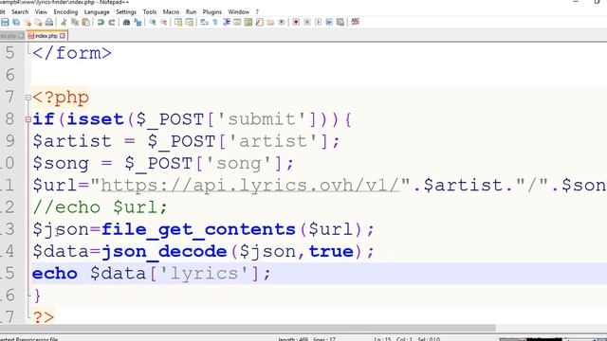Follow the https://api.lyrics.ovh/v1/ link
Viewport: 607px width, 341px height.
(x=250, y=186)
